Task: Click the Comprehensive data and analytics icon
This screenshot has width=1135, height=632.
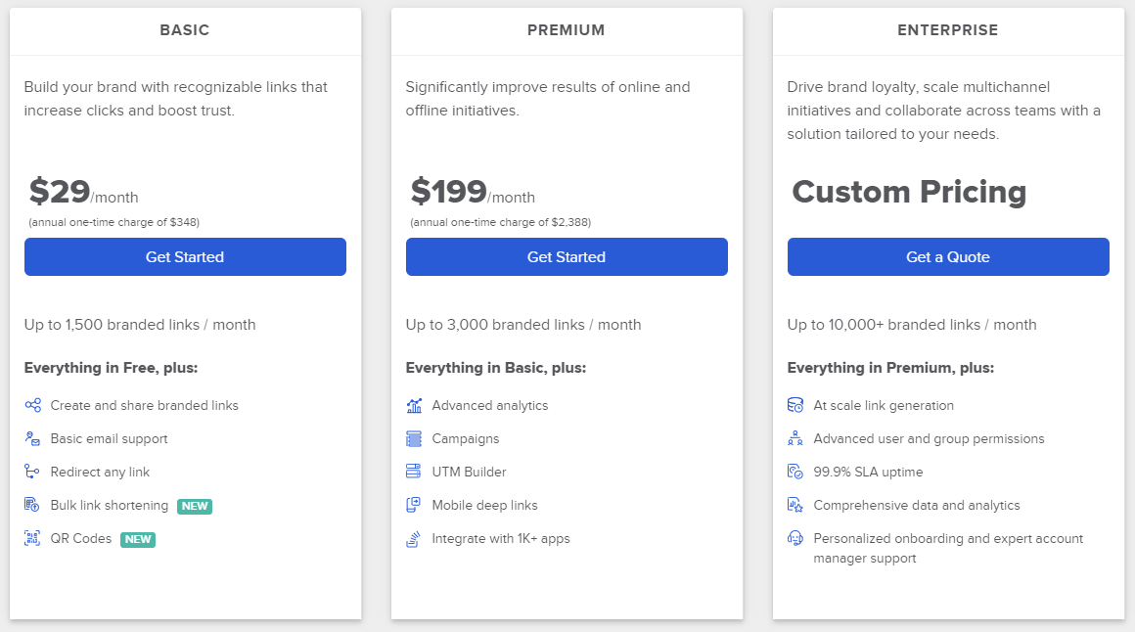Action: click(795, 506)
